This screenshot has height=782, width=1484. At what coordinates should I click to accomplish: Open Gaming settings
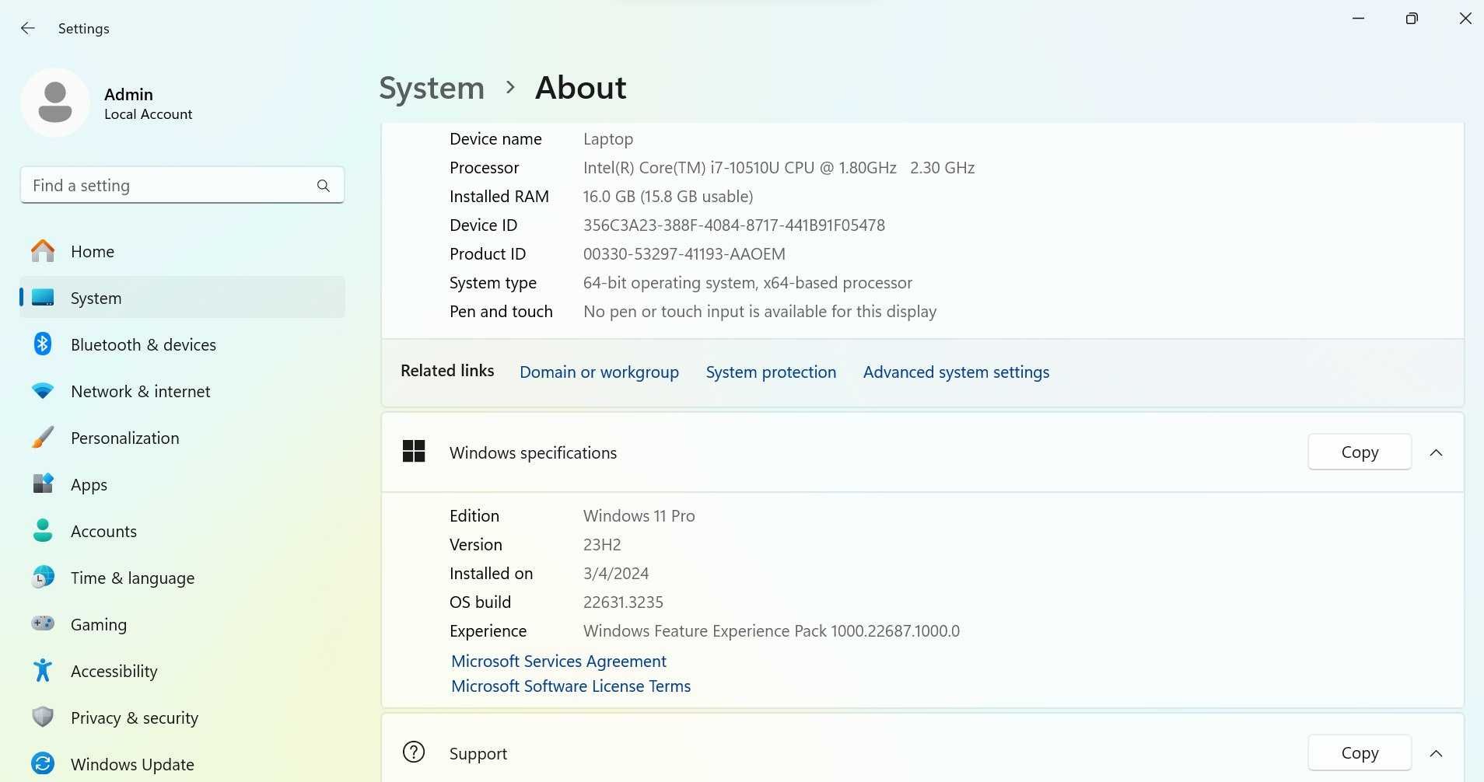tap(182, 624)
